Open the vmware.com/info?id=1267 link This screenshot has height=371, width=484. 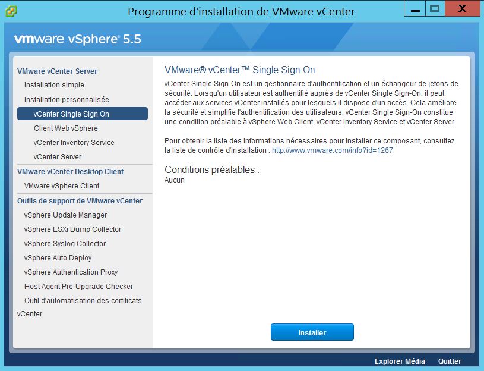tap(333, 150)
